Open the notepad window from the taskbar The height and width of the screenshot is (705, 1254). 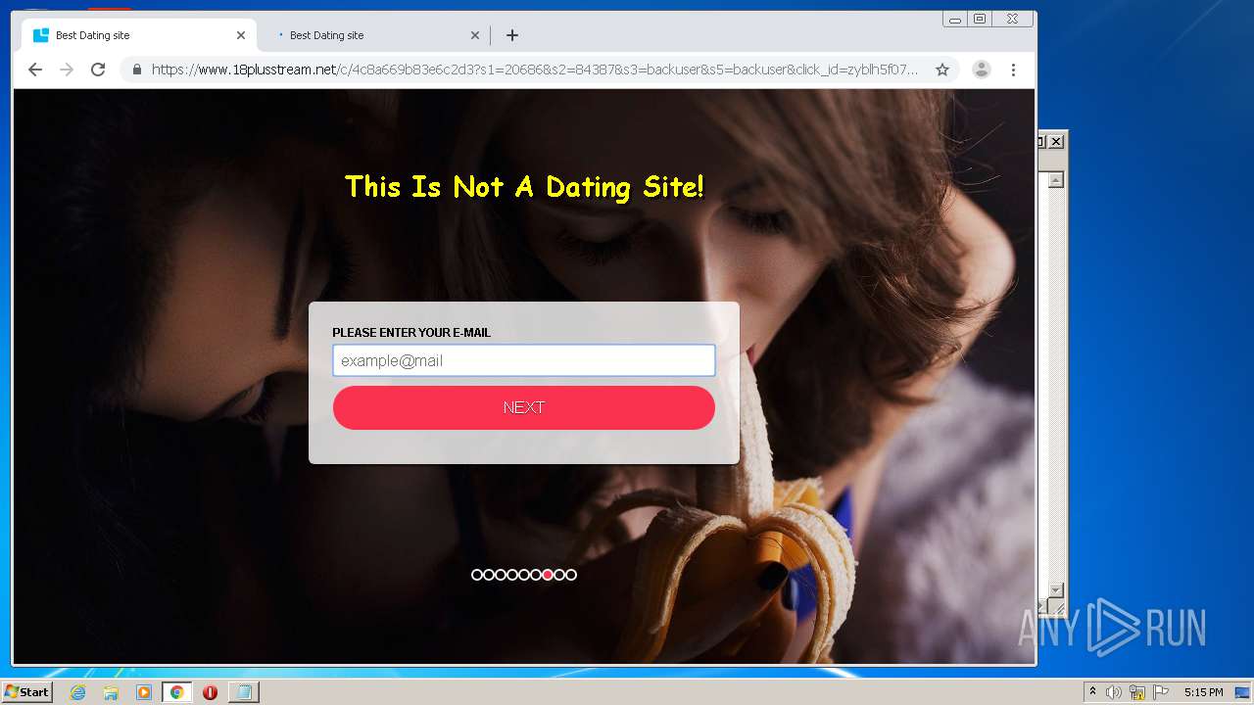click(x=243, y=692)
